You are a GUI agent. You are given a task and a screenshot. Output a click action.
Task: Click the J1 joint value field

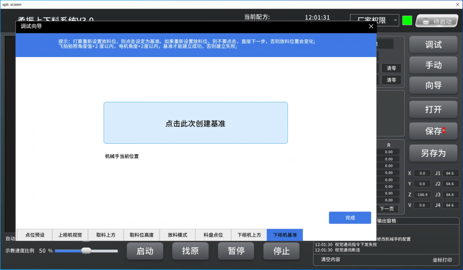450,173
